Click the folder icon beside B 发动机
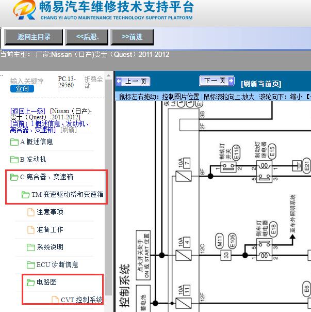This screenshot has height=312, width=311. click(x=14, y=160)
